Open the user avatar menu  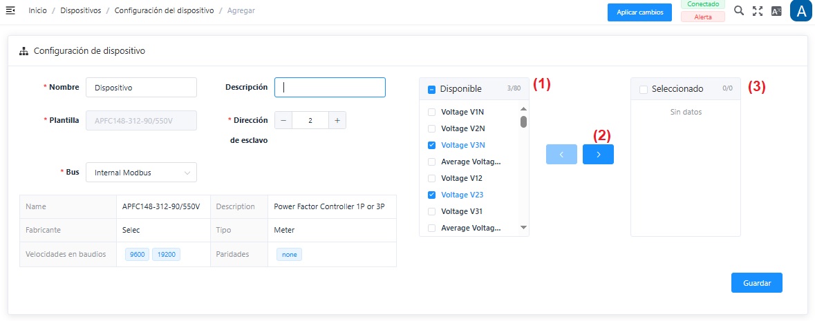(x=800, y=12)
